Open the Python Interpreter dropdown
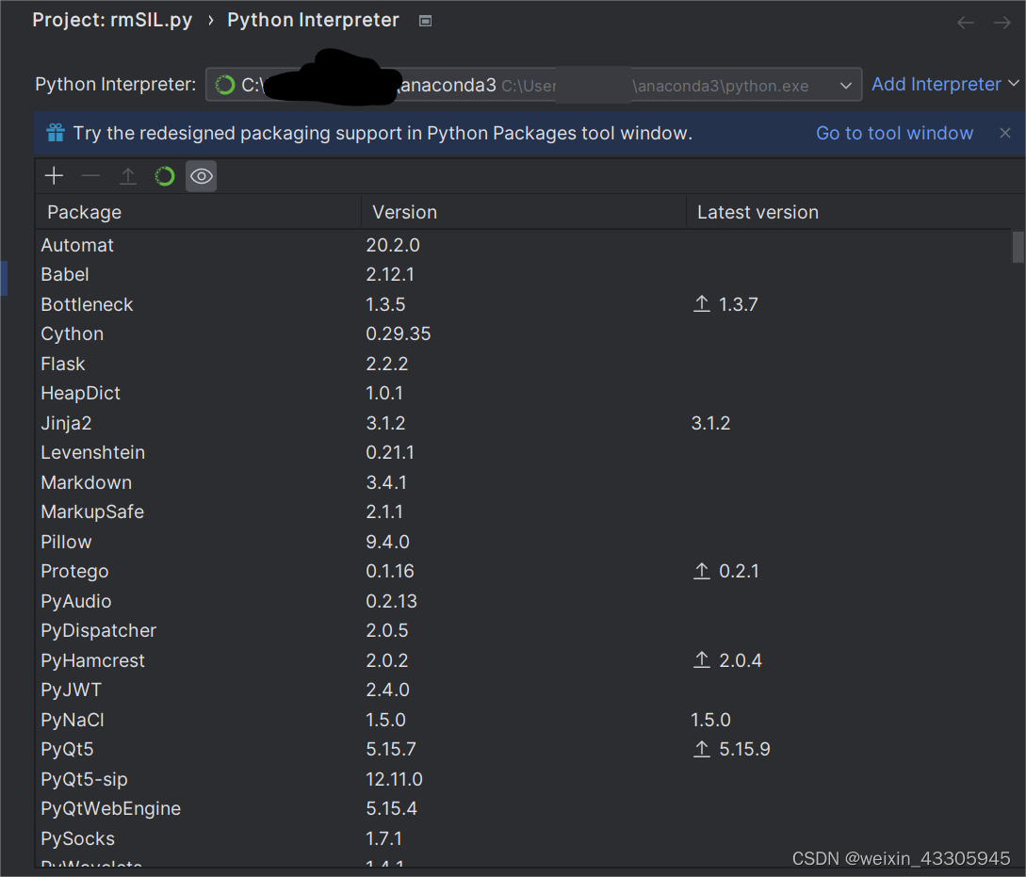The image size is (1026, 877). pyautogui.click(x=533, y=85)
